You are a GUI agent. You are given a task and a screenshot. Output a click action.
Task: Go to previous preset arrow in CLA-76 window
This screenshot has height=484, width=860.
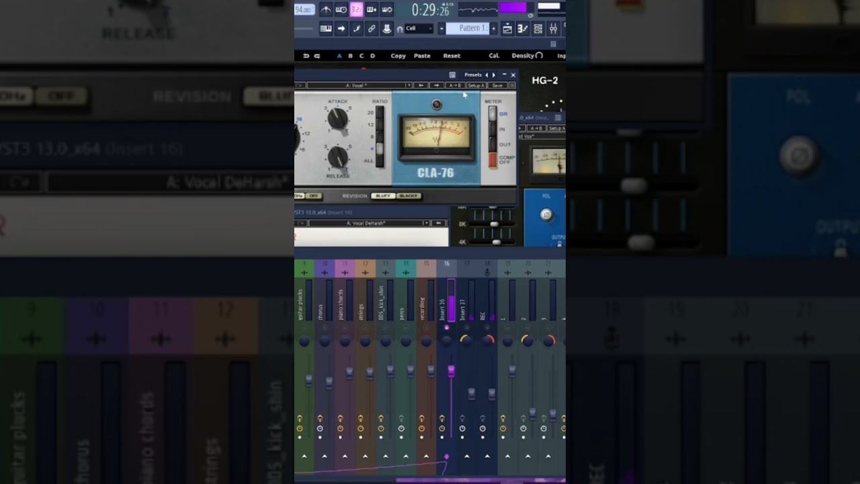coord(487,75)
